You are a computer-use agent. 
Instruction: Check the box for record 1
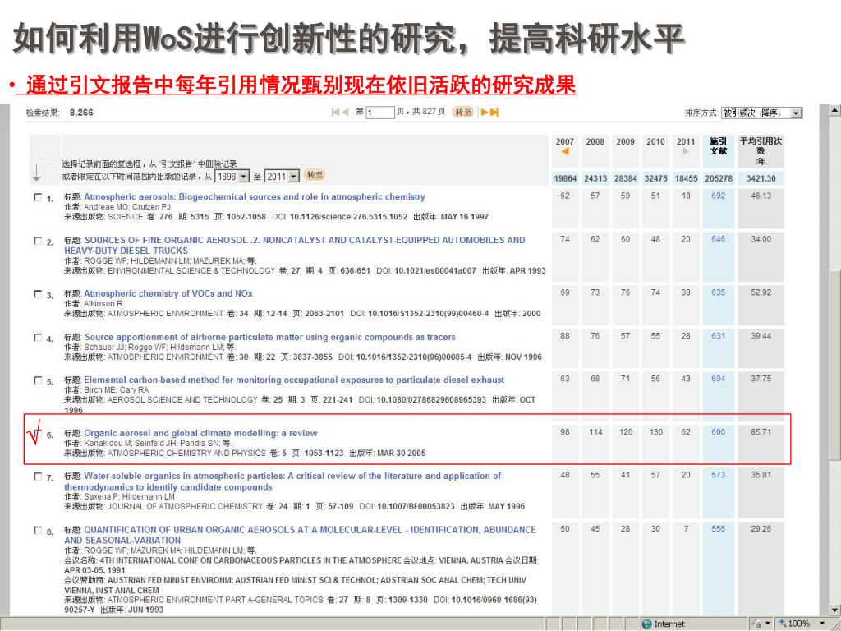[38, 197]
